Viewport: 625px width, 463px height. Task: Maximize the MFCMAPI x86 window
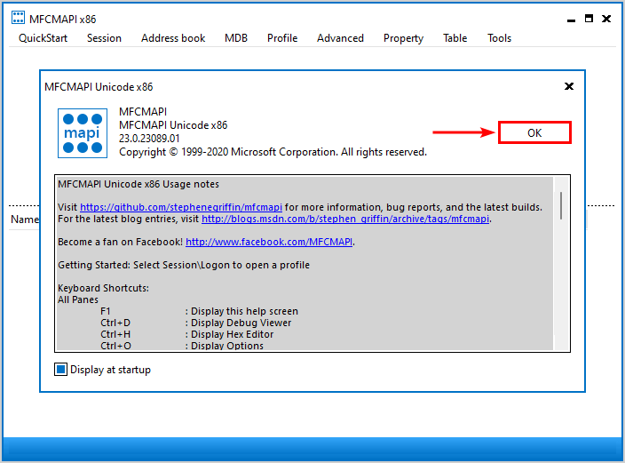pyautogui.click(x=589, y=19)
